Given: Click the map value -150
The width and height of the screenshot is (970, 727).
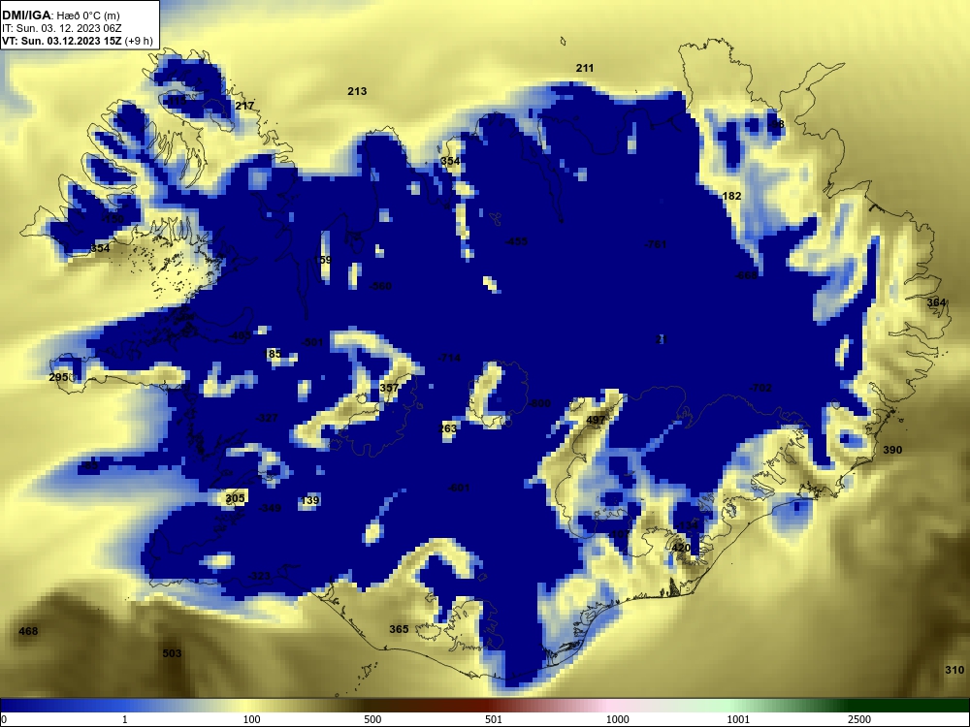Looking at the screenshot, I should point(113,218).
